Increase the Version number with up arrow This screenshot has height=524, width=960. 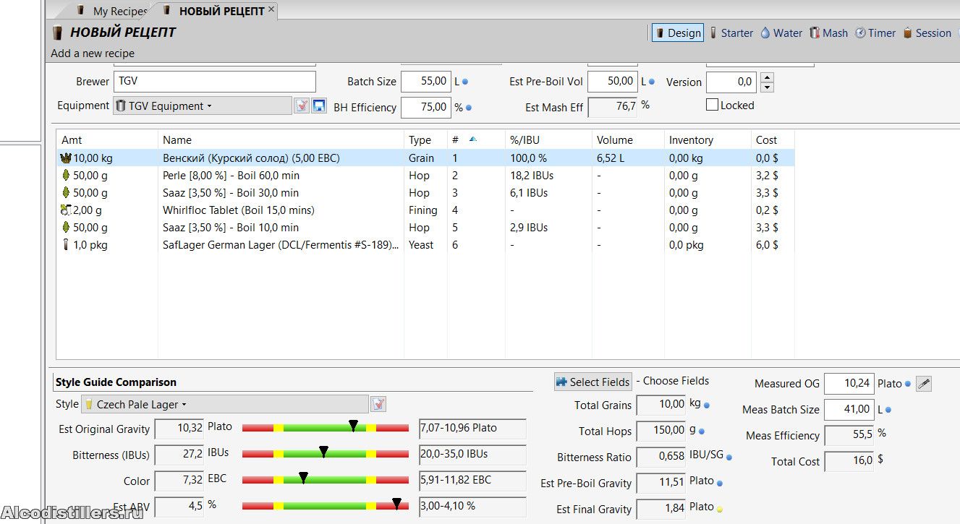pos(768,77)
